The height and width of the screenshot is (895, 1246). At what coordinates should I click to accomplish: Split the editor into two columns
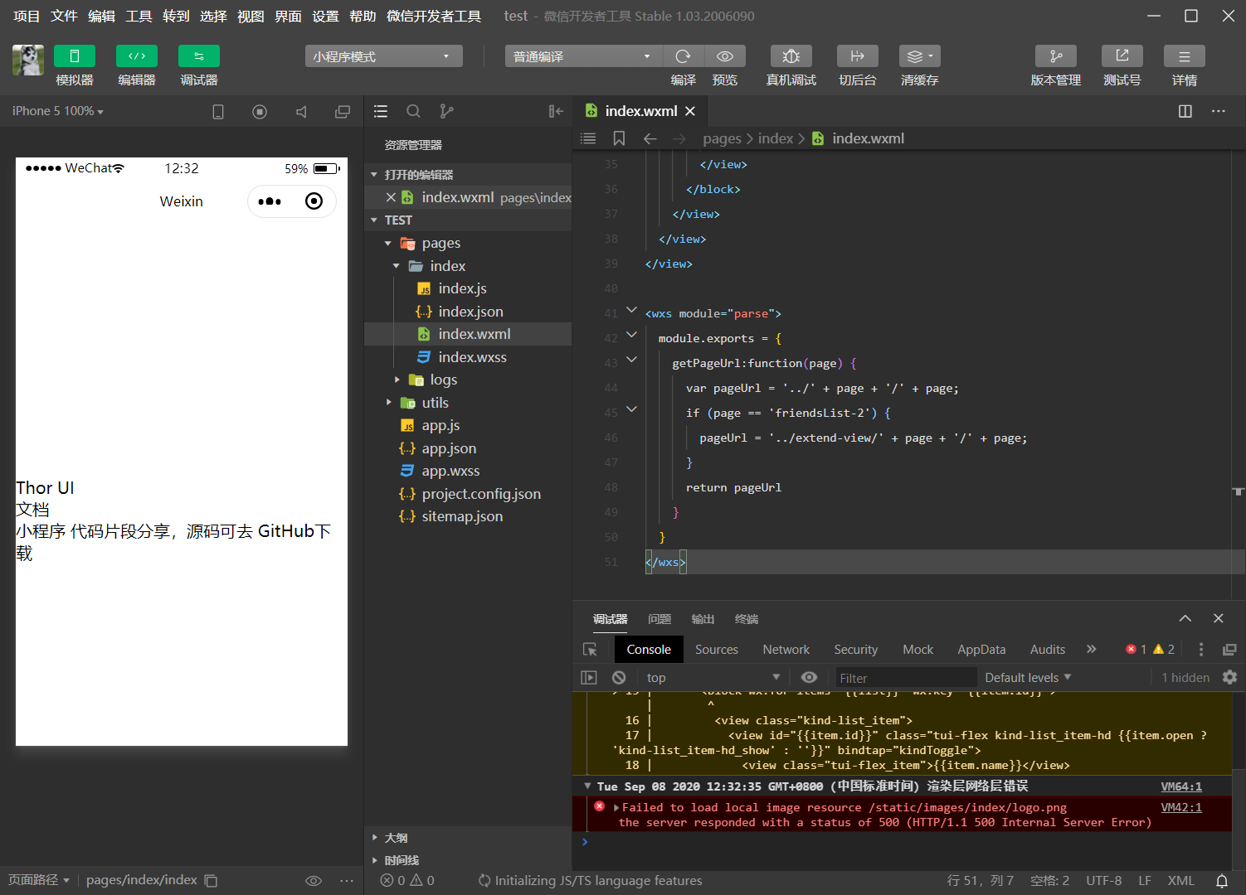point(1185,111)
